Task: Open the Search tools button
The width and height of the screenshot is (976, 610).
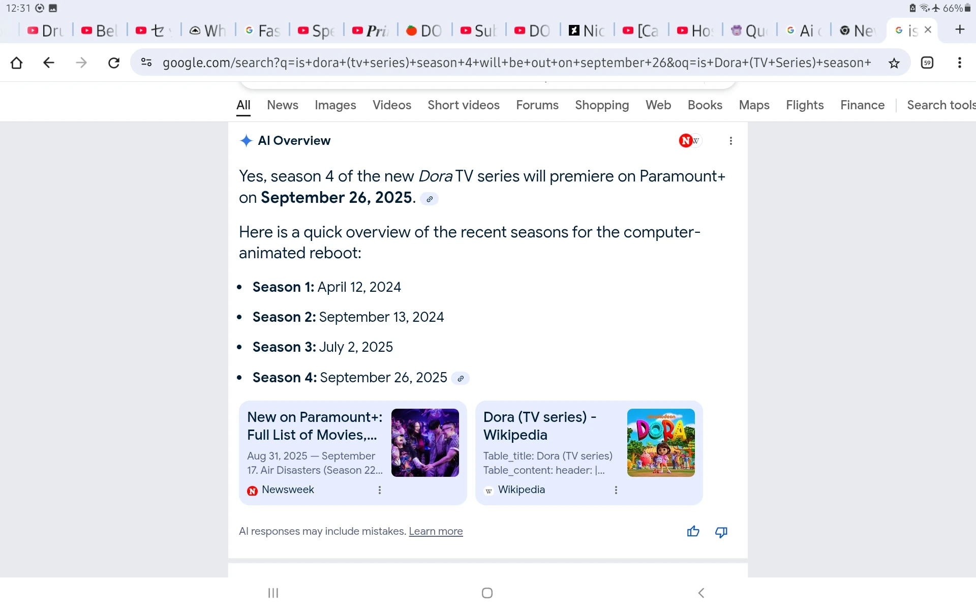Action: pos(940,105)
